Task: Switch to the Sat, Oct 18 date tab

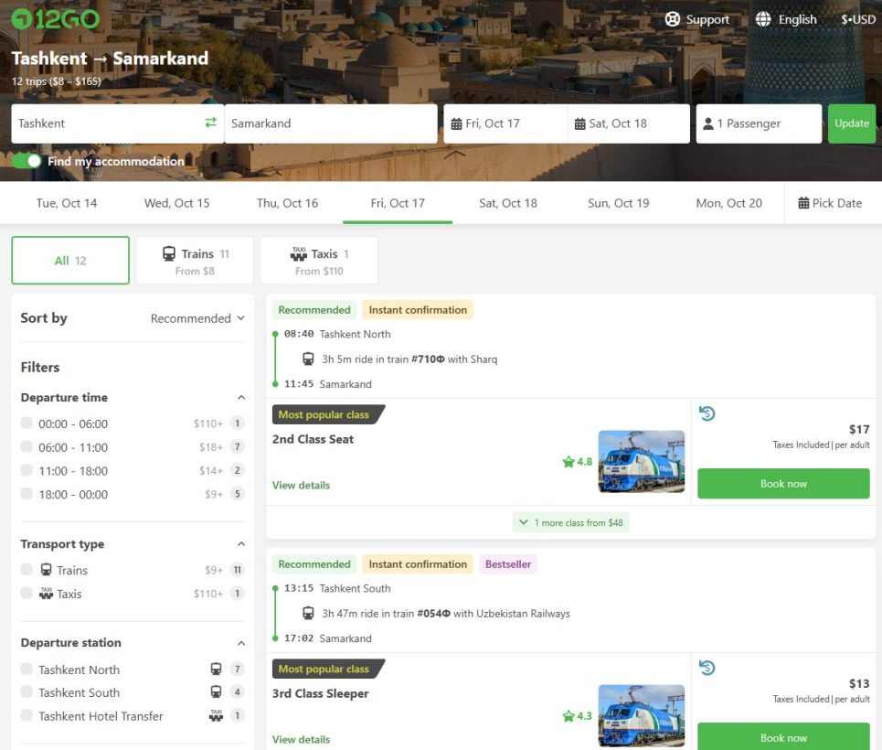Action: (x=507, y=203)
